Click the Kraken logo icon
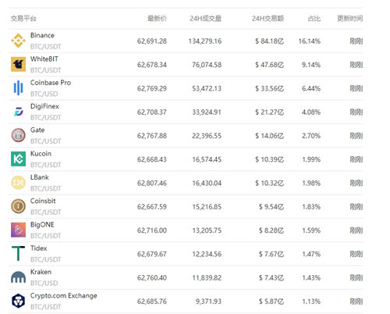This screenshot has height=314, width=390. 18,277
